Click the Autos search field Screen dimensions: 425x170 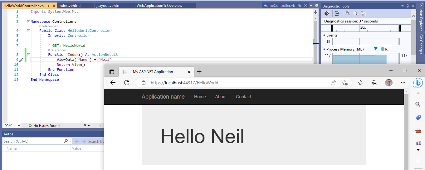(33, 141)
